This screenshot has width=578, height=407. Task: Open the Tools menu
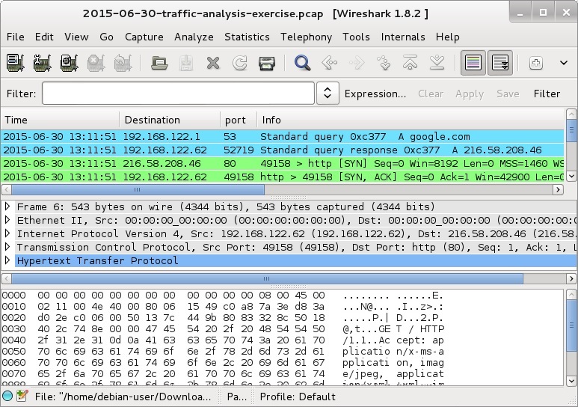(356, 37)
